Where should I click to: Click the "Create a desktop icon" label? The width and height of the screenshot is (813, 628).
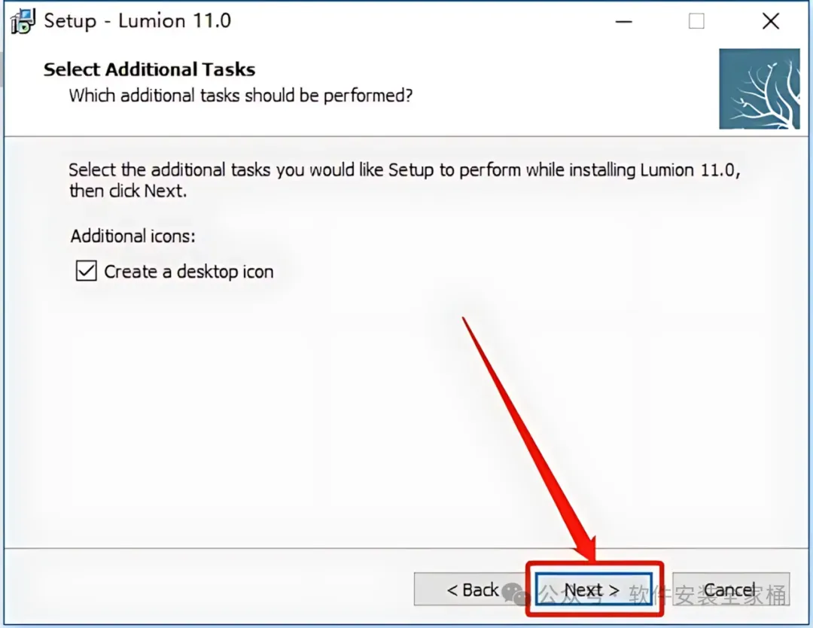189,272
